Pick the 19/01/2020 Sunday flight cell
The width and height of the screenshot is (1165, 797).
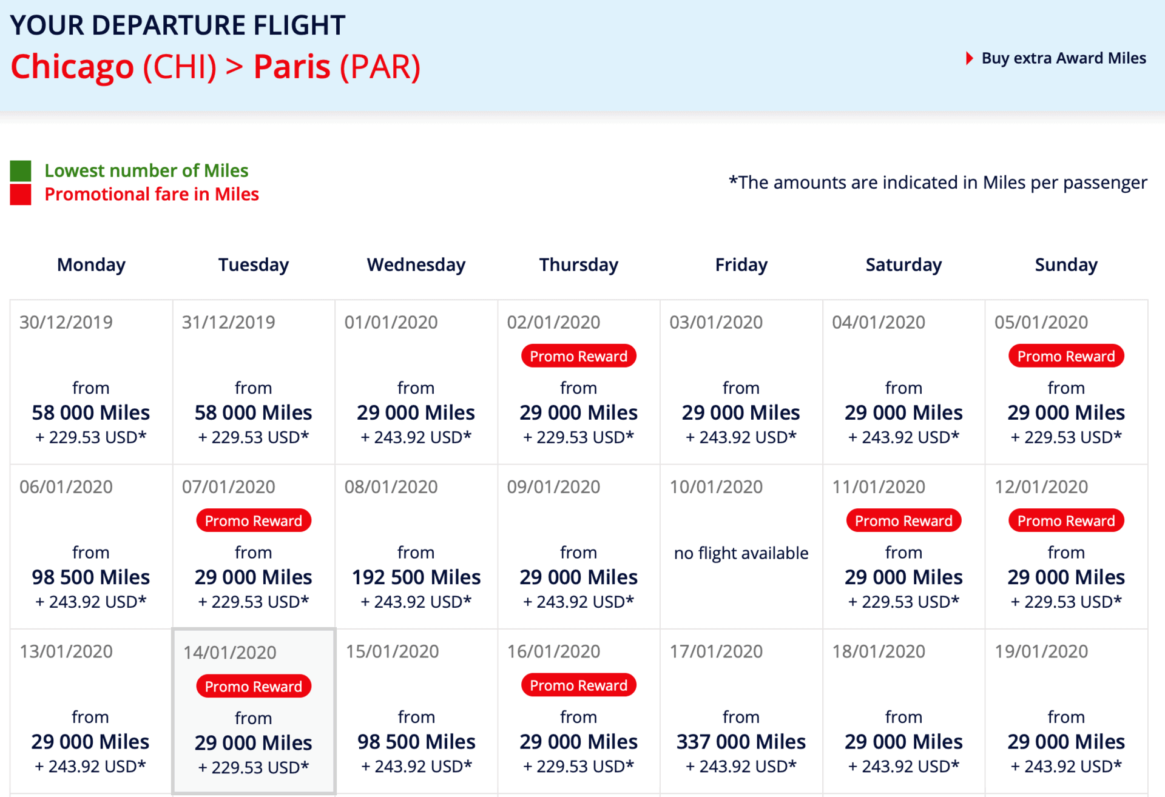(x=1066, y=711)
